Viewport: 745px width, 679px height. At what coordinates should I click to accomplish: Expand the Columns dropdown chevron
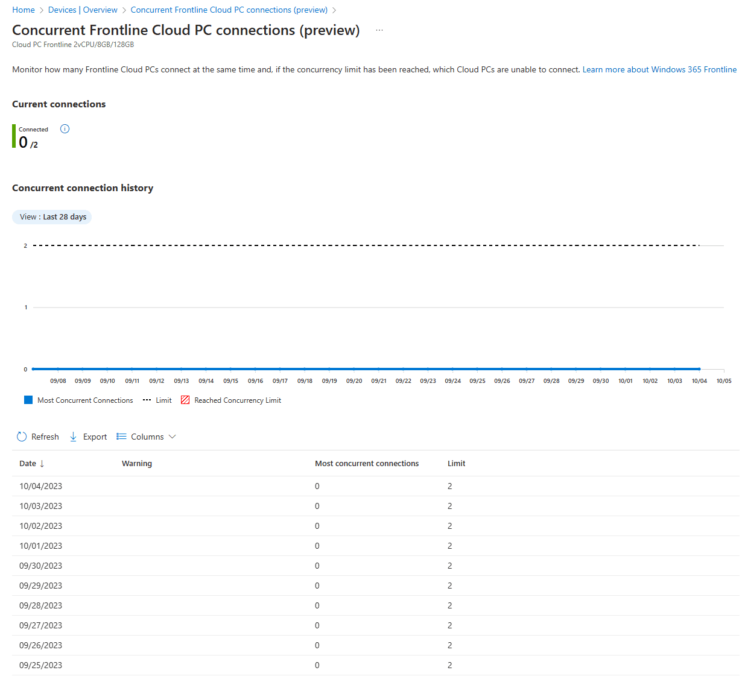coord(173,437)
